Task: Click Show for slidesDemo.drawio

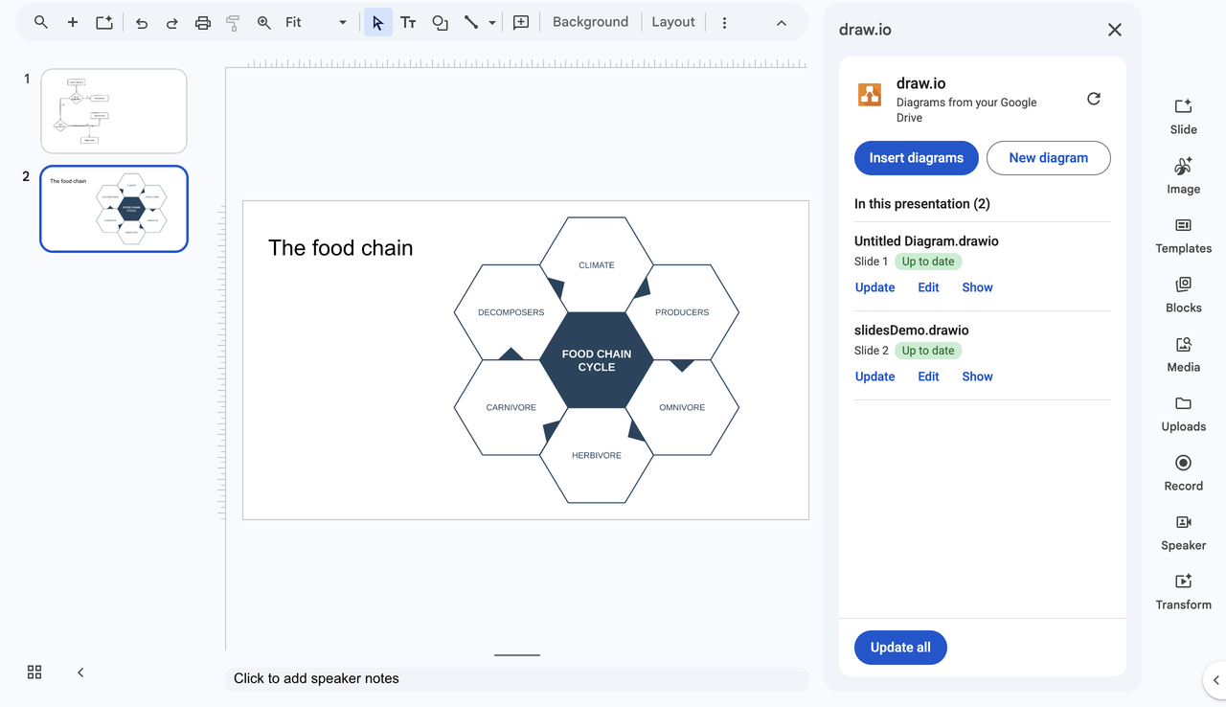Action: click(x=977, y=376)
